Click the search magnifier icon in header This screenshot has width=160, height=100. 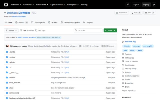(128, 4)
